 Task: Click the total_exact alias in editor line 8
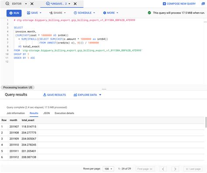31,47
